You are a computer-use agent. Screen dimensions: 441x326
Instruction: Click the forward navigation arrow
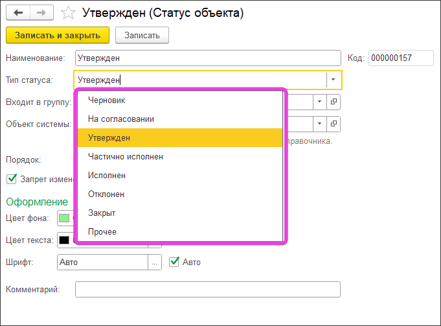point(41,12)
